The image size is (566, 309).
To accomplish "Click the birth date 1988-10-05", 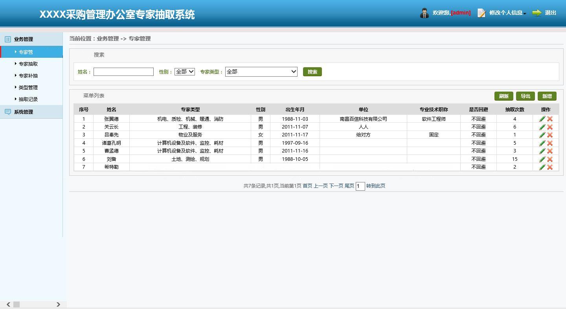I will pyautogui.click(x=295, y=159).
